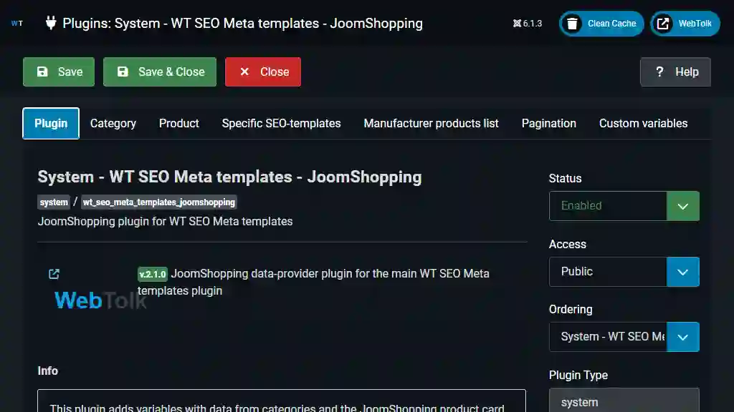This screenshot has height=412, width=734.
Task: Click the Plugin Type label
Action: point(578,375)
